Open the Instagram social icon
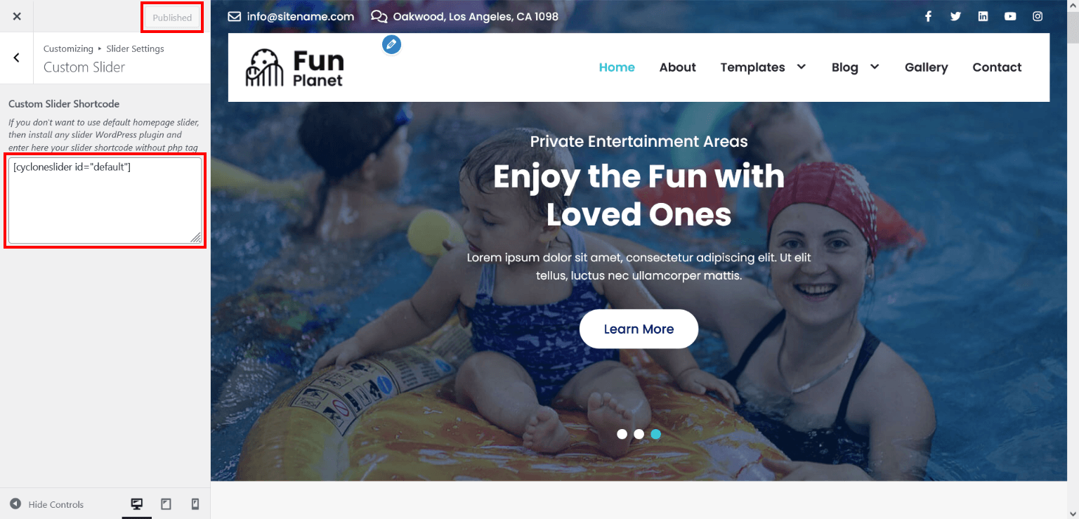The image size is (1079, 519). coord(1038,16)
